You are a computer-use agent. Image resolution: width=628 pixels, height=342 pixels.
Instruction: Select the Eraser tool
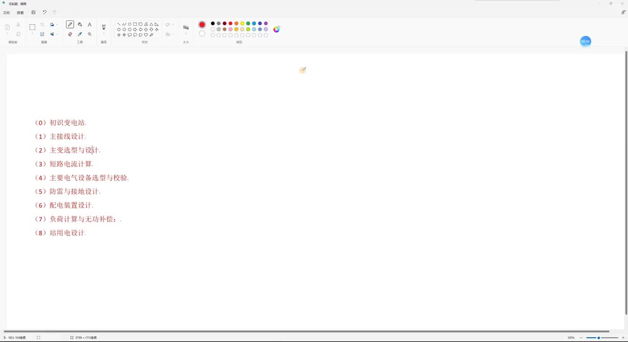70,34
